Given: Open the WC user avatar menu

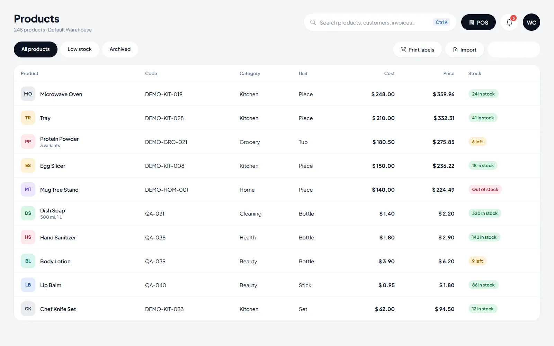Looking at the screenshot, I should coord(531,22).
